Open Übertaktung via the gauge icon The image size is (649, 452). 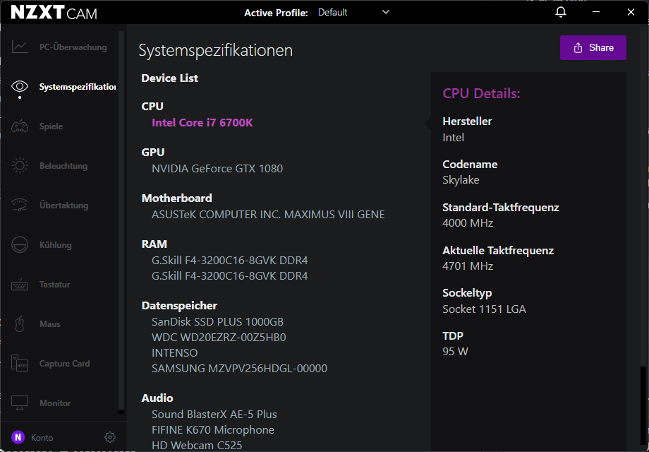click(20, 206)
